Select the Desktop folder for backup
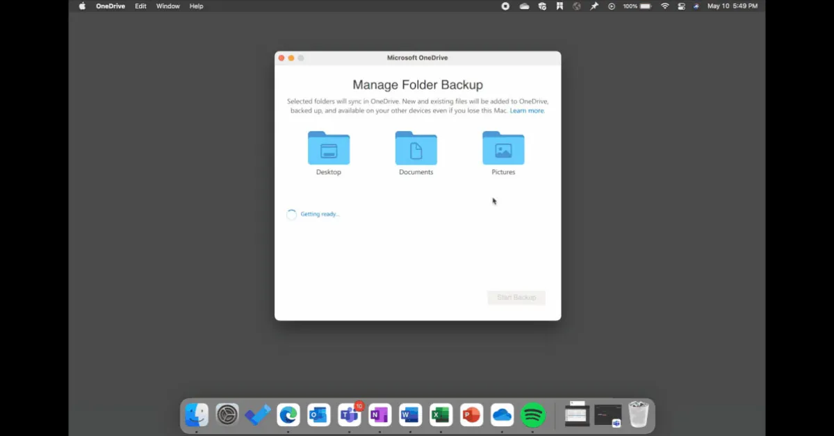 click(329, 148)
